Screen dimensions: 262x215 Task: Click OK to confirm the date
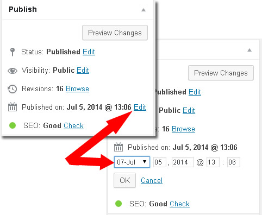pyautogui.click(x=124, y=180)
